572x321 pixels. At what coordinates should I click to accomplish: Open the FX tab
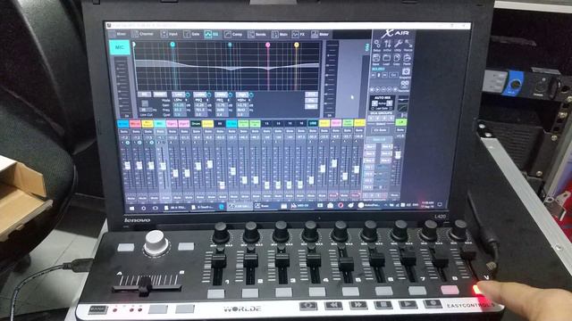[x=299, y=35]
